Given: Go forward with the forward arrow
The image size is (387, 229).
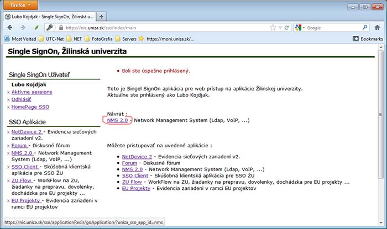Looking at the screenshot, I should (23, 28).
